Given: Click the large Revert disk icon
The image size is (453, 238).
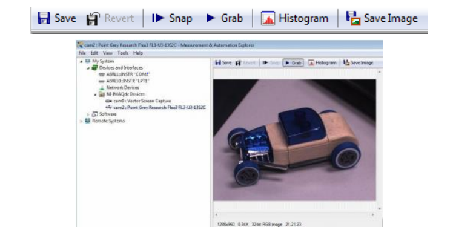Looking at the screenshot, I should [93, 19].
